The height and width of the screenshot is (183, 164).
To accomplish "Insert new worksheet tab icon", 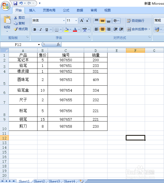I will [x=81, y=181].
